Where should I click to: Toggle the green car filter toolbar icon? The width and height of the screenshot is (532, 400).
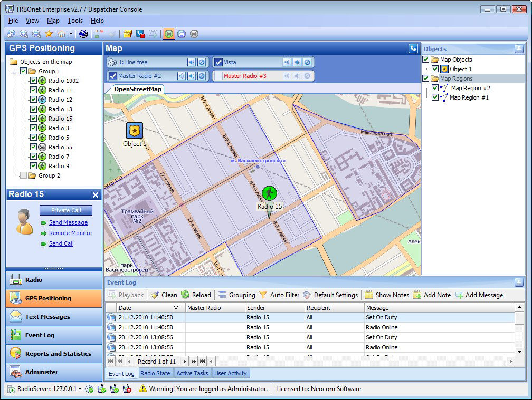[x=169, y=34]
